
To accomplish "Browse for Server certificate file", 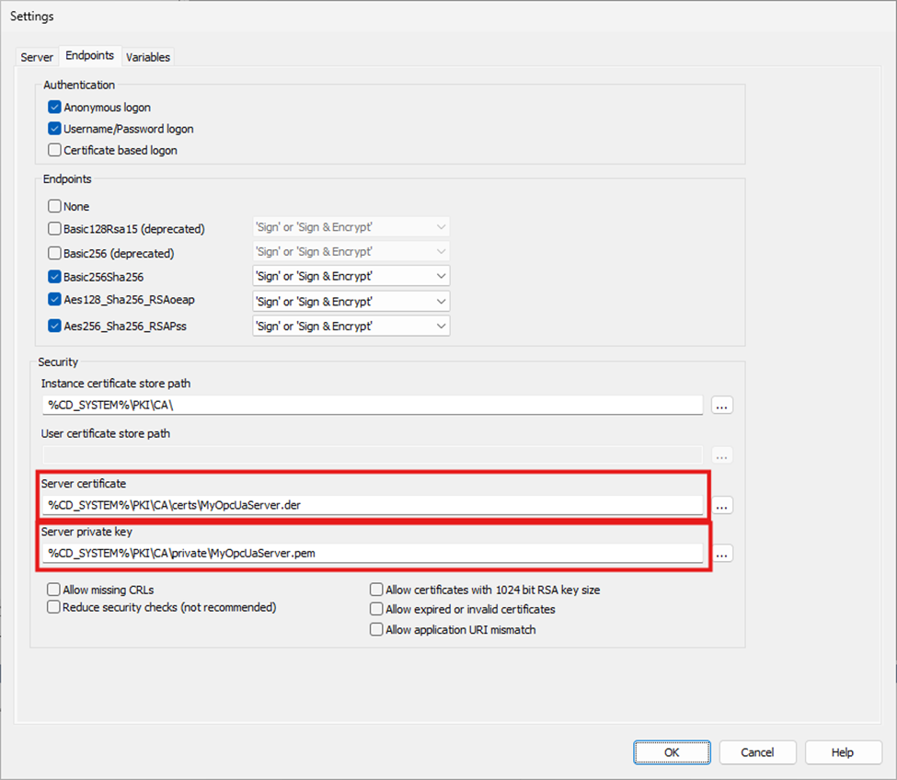I will click(x=722, y=505).
